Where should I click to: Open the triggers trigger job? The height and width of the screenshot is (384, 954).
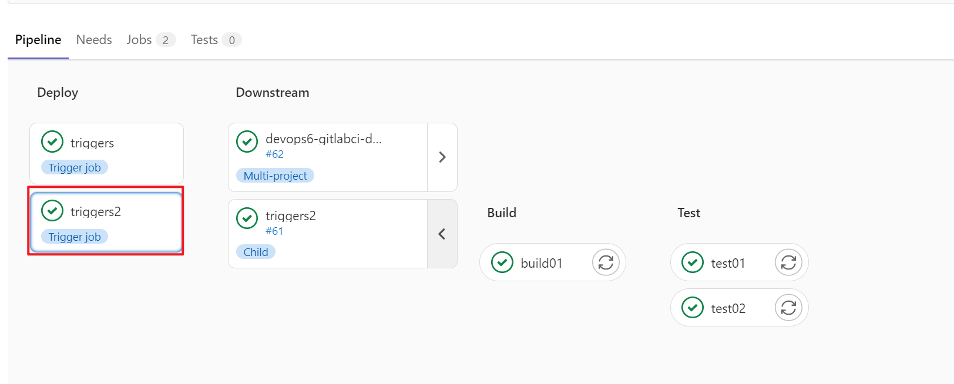coord(92,143)
